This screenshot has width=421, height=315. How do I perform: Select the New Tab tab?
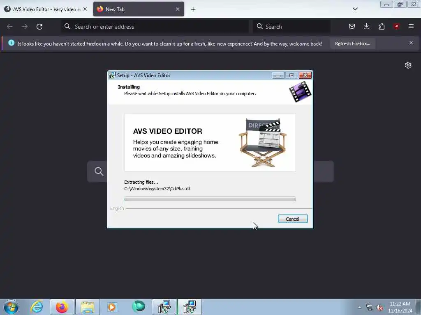pos(139,9)
